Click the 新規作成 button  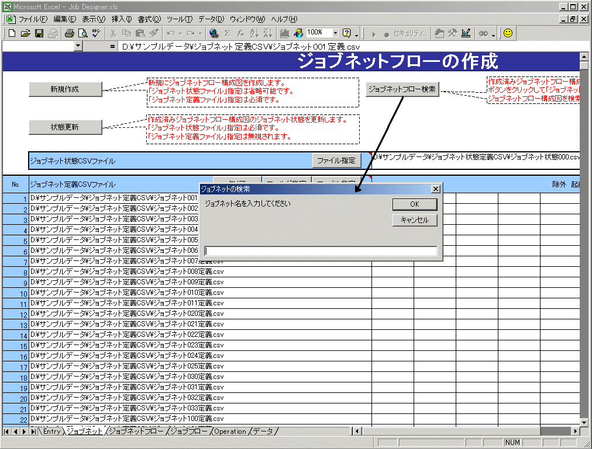(66, 89)
